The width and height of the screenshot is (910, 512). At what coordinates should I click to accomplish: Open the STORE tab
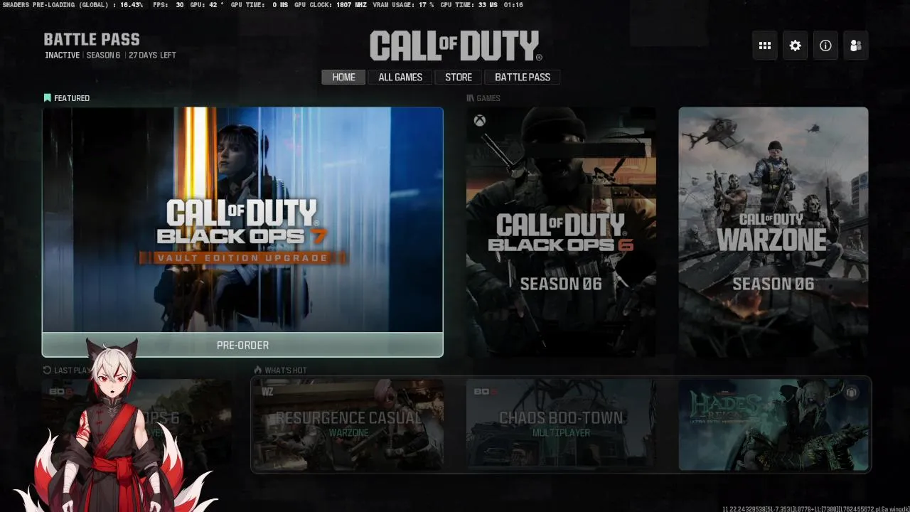click(x=459, y=78)
